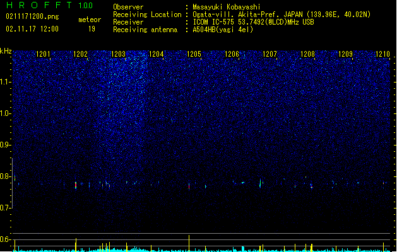Click the 1205 time marker

click(x=194, y=54)
